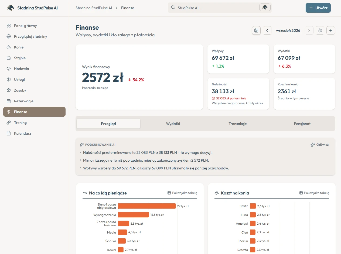Switch to the Transakcje tab
Viewport: 341px width, 254px height.
tap(238, 124)
